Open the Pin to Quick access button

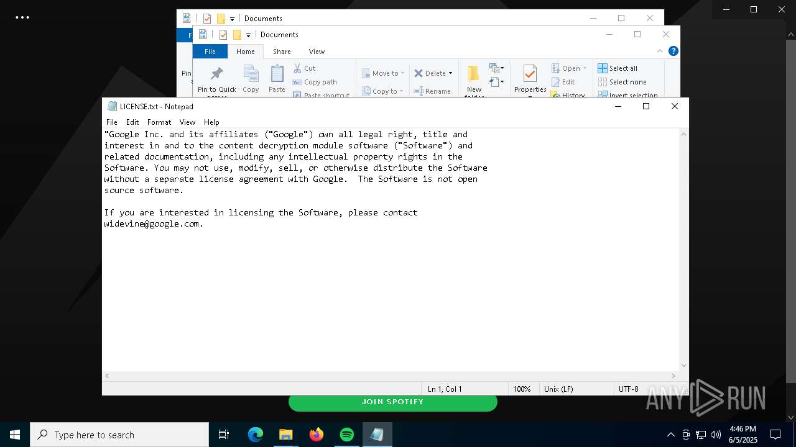[216, 79]
